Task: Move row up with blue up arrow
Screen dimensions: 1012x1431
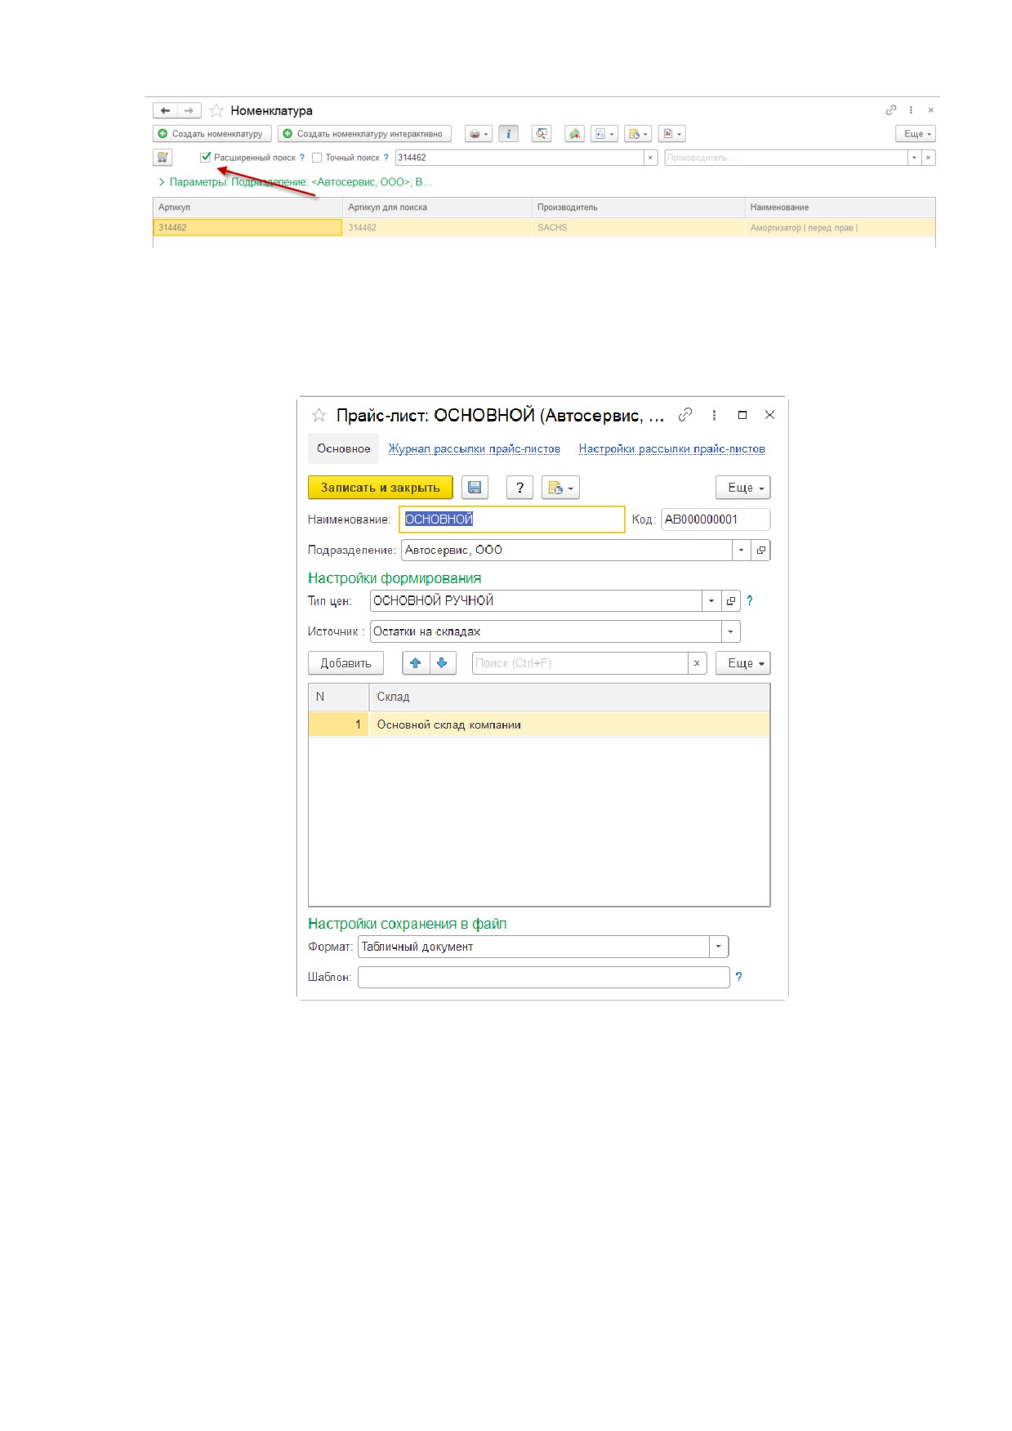Action: 416,663
